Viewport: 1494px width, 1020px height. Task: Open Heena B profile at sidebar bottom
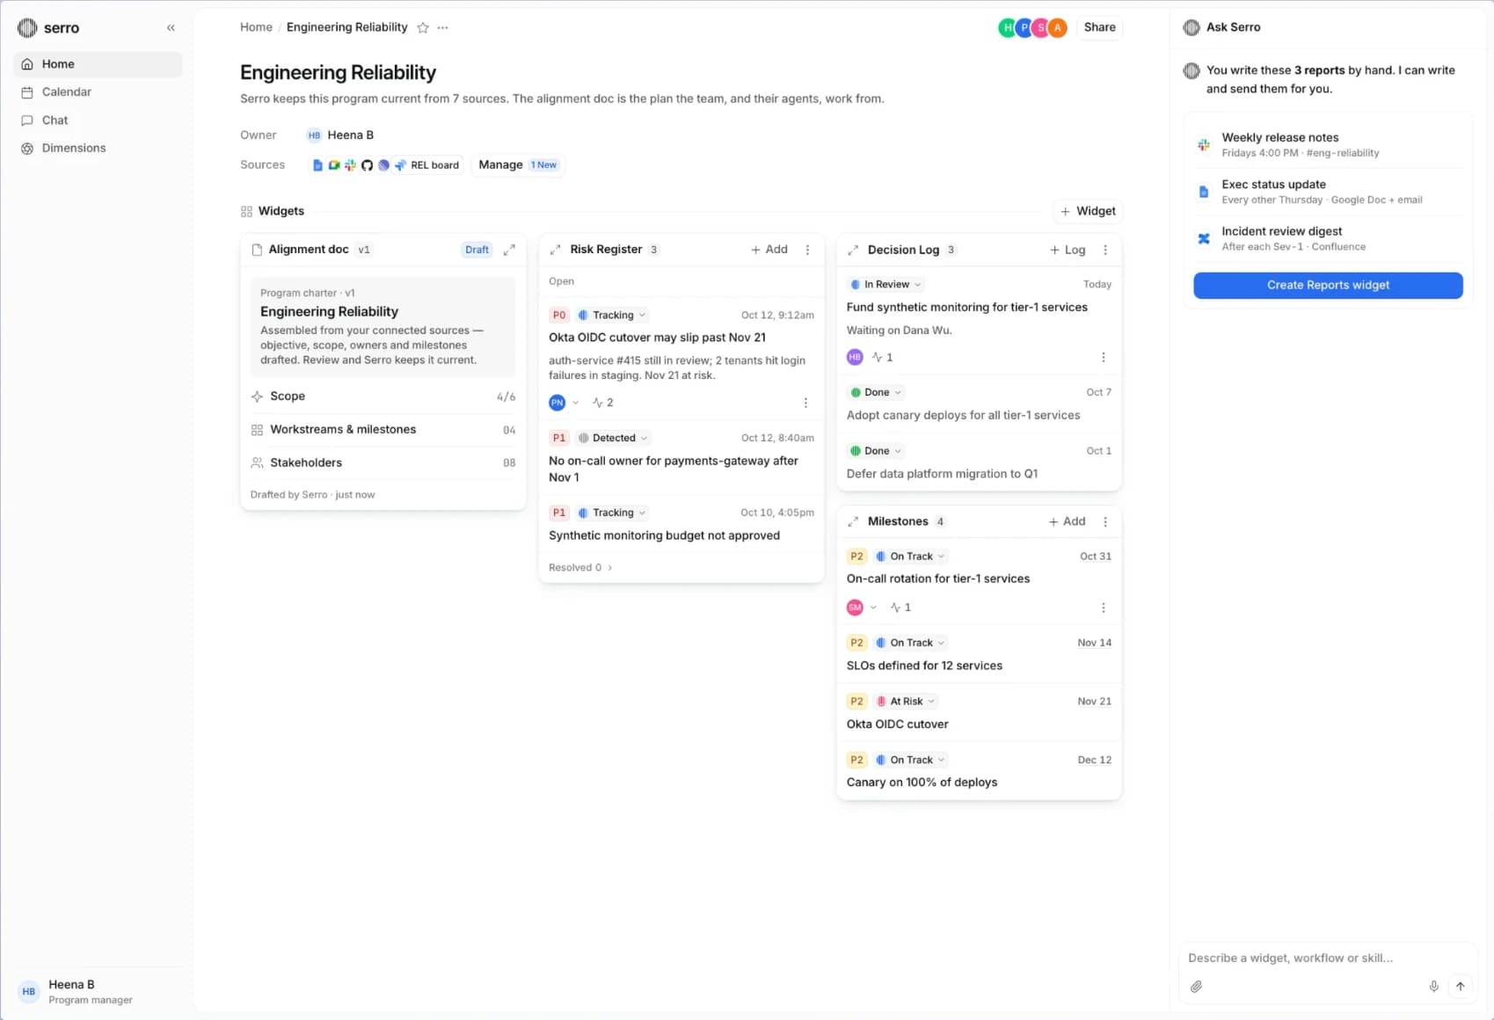[97, 992]
